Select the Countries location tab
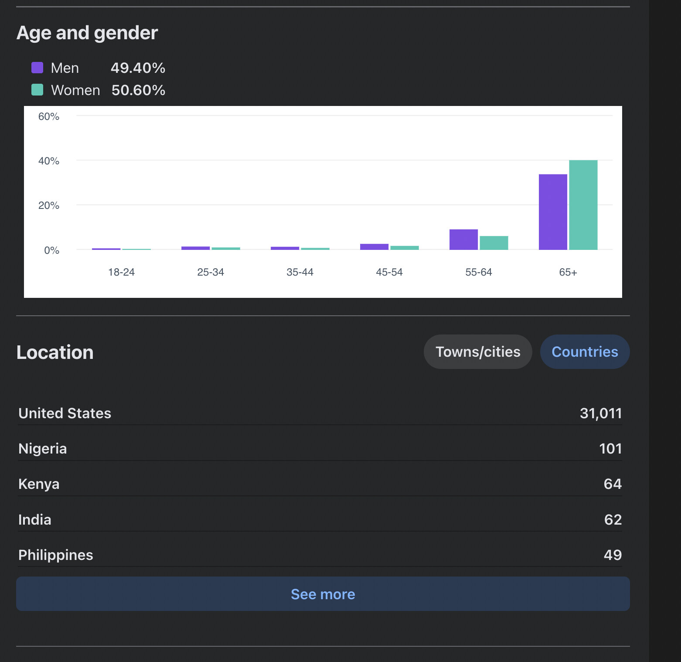 [584, 351]
